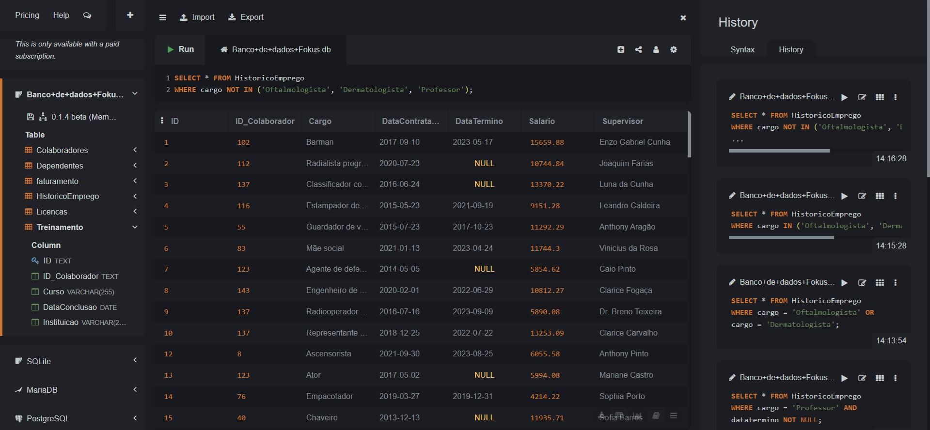This screenshot has height=430, width=930.
Task: Edit the 14:16:28 history query
Action: pyautogui.click(x=862, y=97)
